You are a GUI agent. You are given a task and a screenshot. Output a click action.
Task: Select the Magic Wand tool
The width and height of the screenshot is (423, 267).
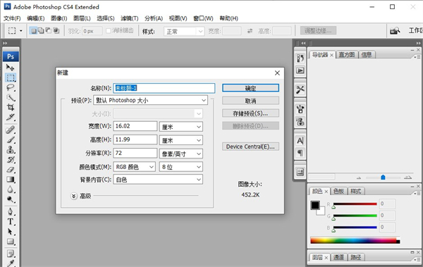11,97
